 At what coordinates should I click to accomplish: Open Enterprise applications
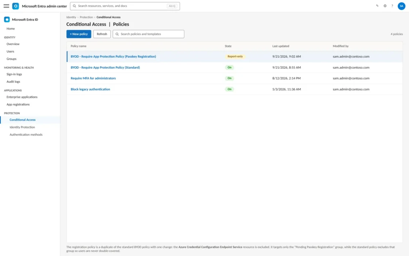(22, 97)
